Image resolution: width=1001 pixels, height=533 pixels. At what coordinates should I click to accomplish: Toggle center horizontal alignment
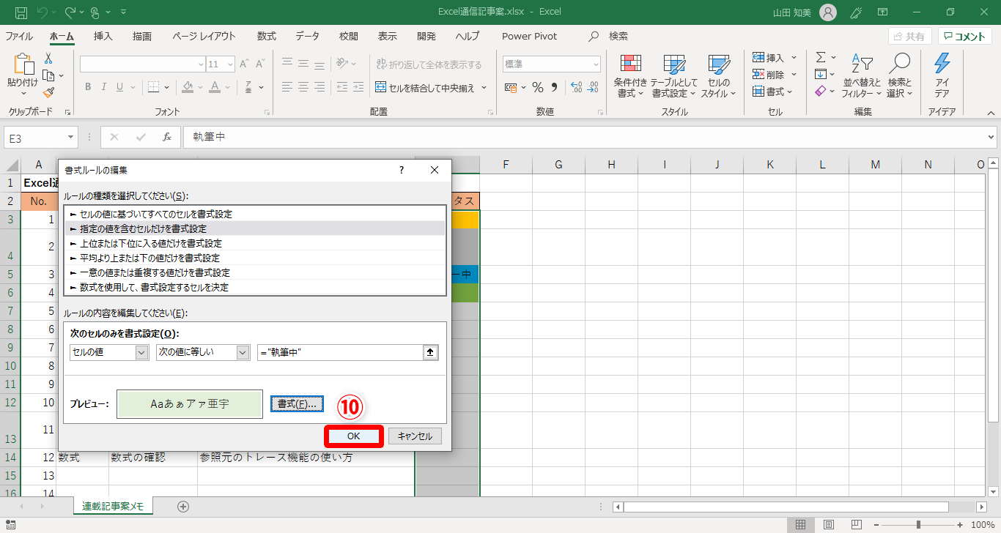[x=304, y=88]
